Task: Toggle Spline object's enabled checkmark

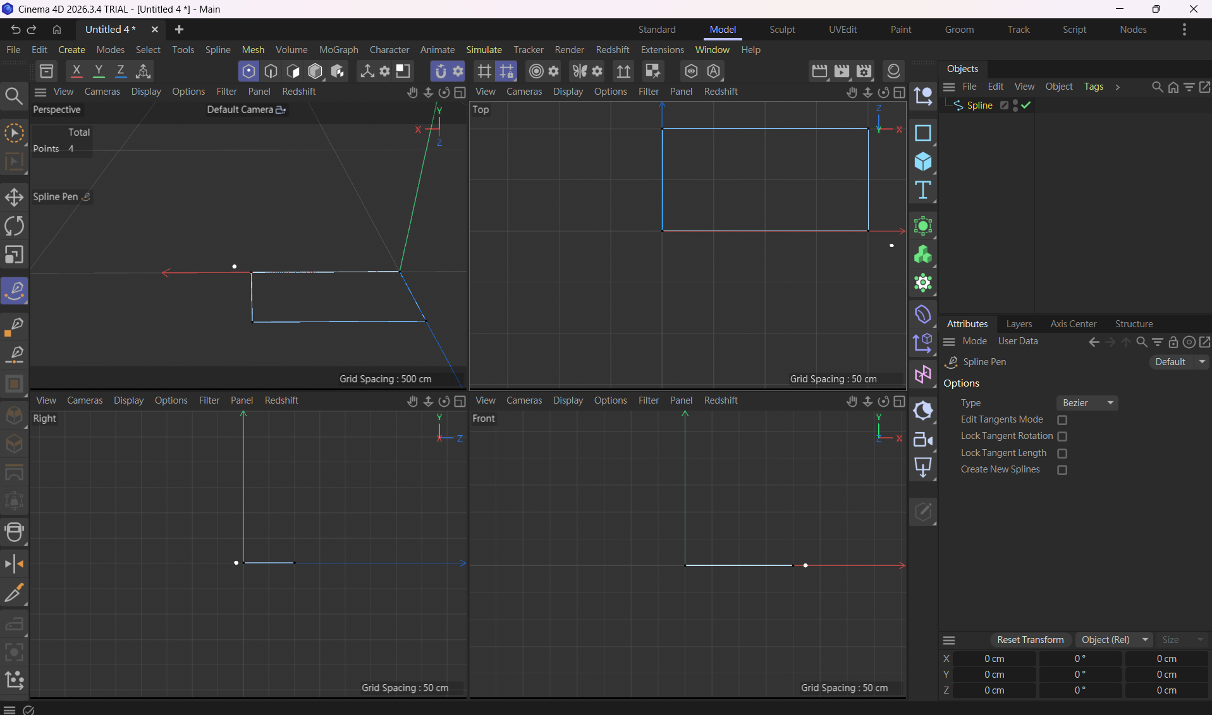Action: pyautogui.click(x=1026, y=105)
